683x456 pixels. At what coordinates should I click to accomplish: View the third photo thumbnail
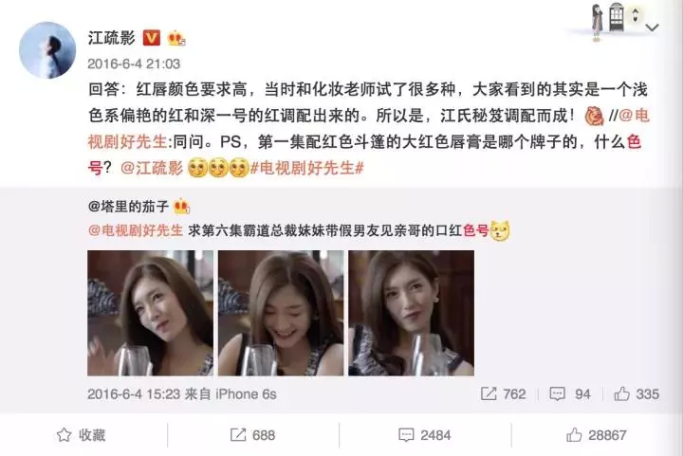tap(411, 313)
